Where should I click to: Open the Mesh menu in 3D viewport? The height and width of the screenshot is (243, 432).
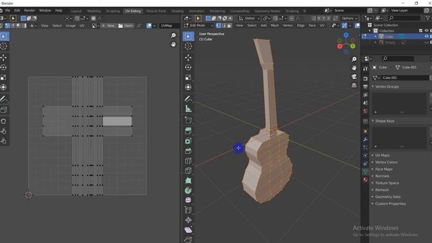coord(275,26)
